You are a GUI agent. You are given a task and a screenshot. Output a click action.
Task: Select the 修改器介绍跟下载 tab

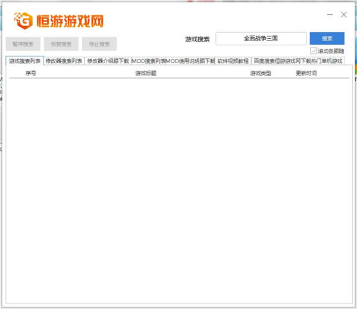pos(107,61)
